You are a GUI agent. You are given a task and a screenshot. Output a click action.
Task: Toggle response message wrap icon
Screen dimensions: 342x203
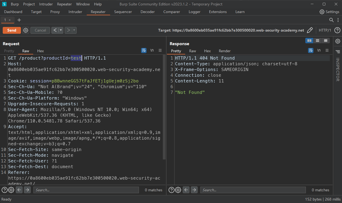[x=311, y=50]
